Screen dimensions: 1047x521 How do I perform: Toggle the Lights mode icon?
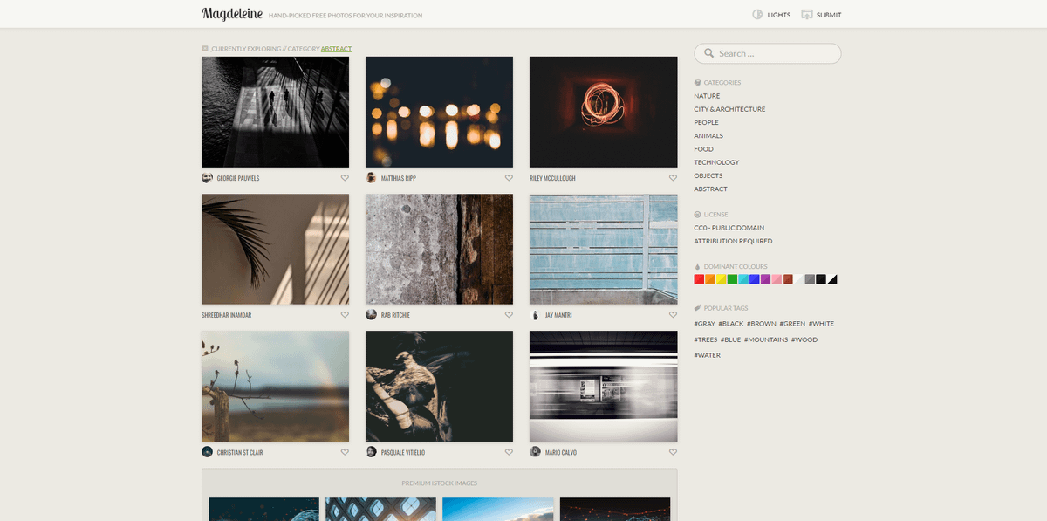[757, 15]
